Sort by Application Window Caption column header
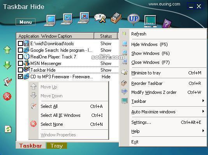The width and height of the screenshot is (208, 155). pos(55,36)
